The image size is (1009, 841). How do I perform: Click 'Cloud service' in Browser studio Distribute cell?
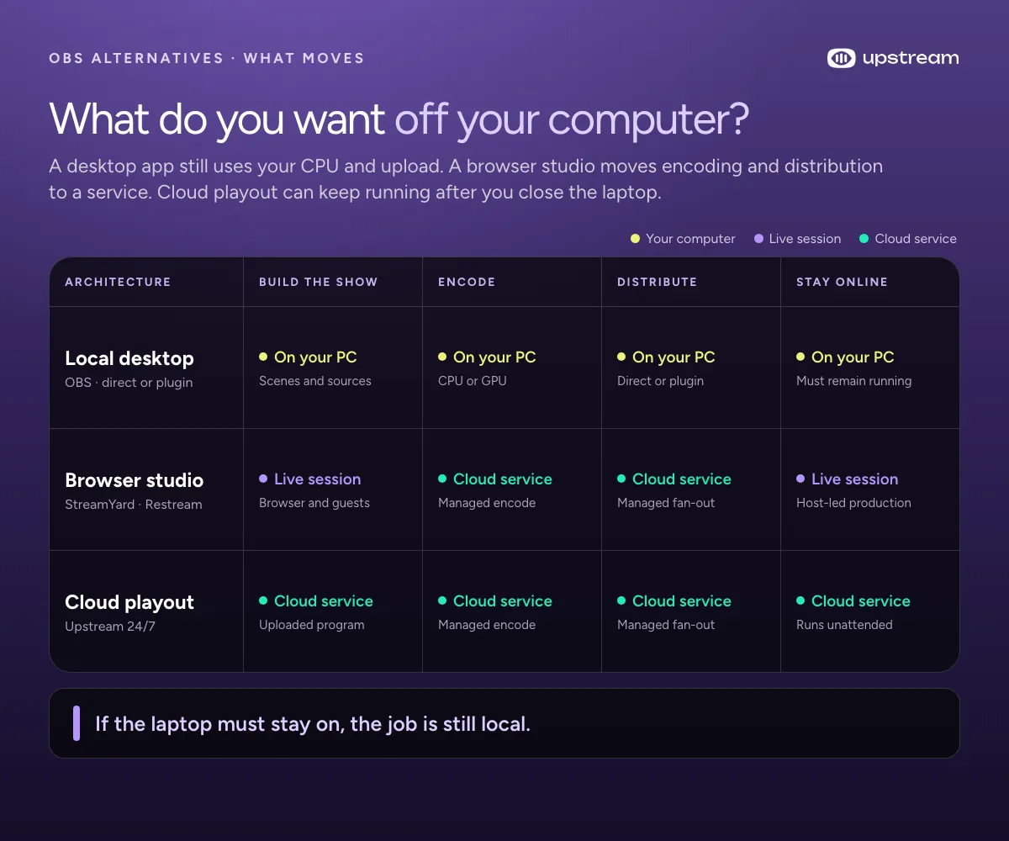(x=682, y=479)
